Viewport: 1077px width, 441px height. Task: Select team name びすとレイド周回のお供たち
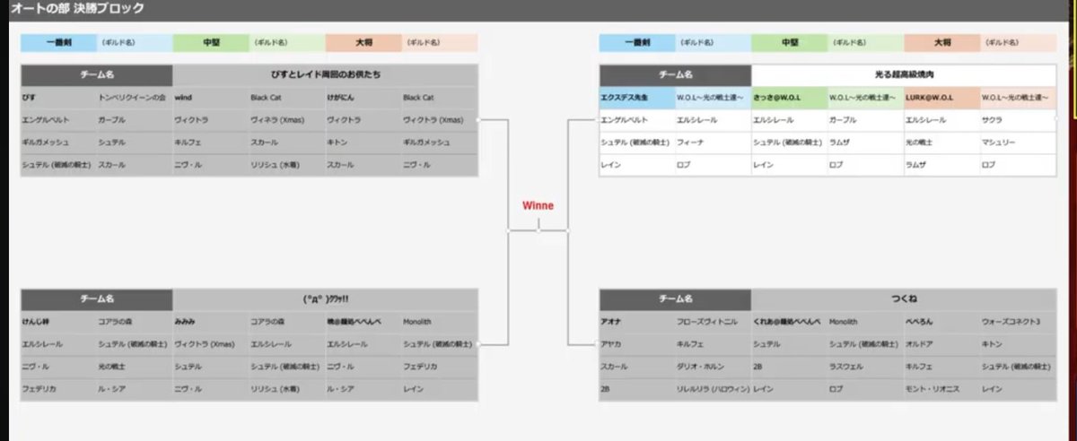[325, 75]
